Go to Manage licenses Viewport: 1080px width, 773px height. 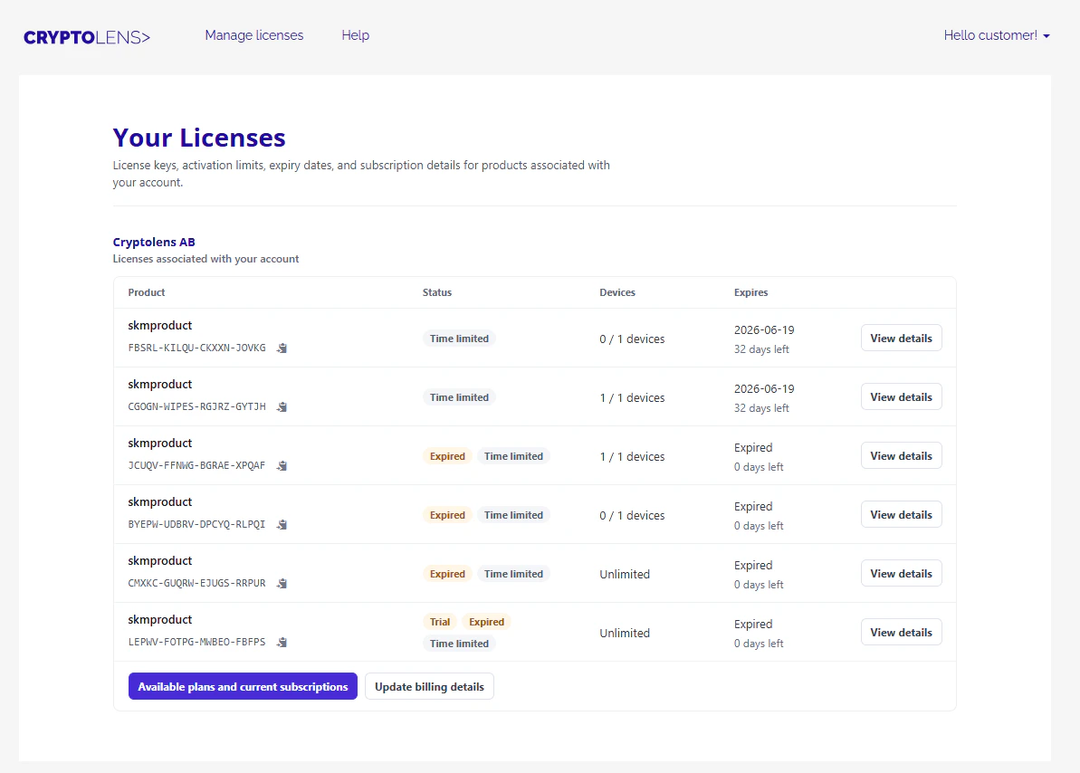(x=254, y=35)
